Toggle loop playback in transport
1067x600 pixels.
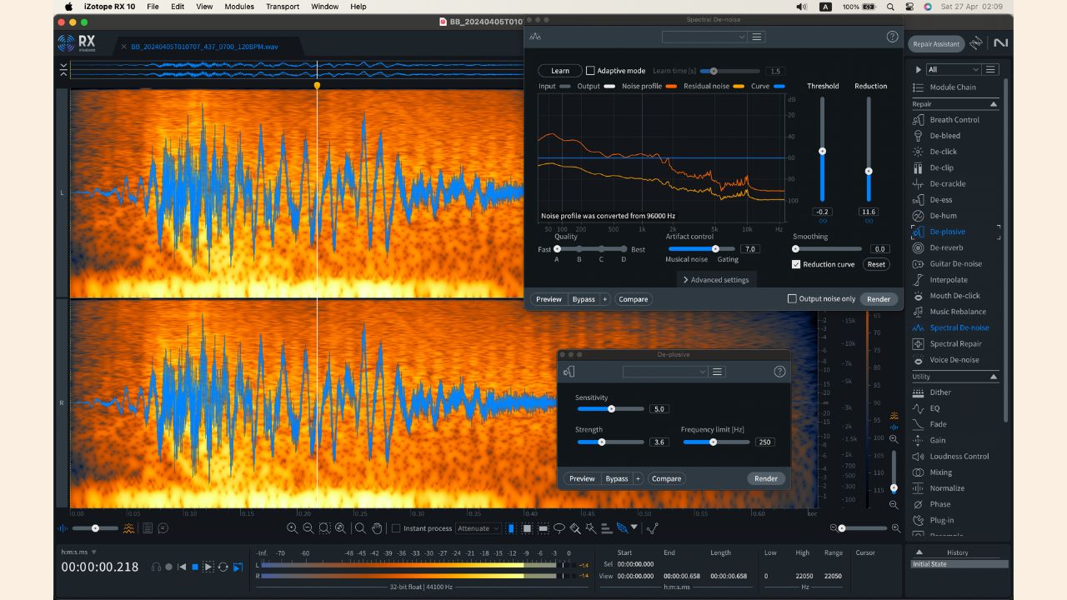click(223, 567)
